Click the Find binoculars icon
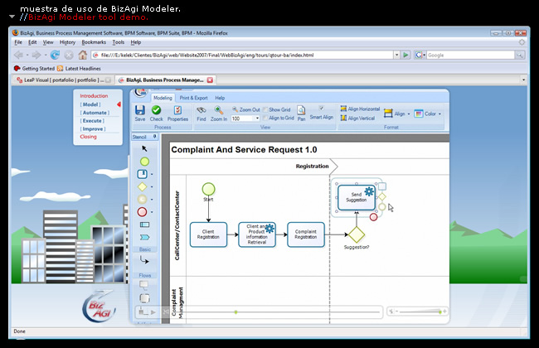Viewport: 539px width, 348px height. [201, 112]
